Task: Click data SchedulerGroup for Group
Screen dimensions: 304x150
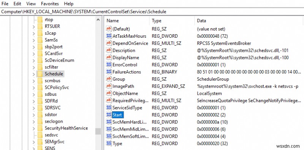Action: tap(213, 79)
